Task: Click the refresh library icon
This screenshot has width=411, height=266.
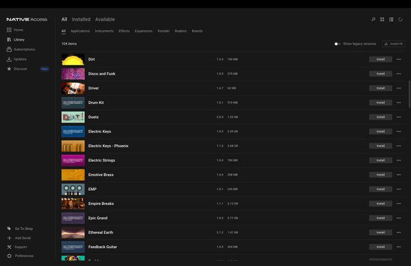Action: tap(400, 19)
